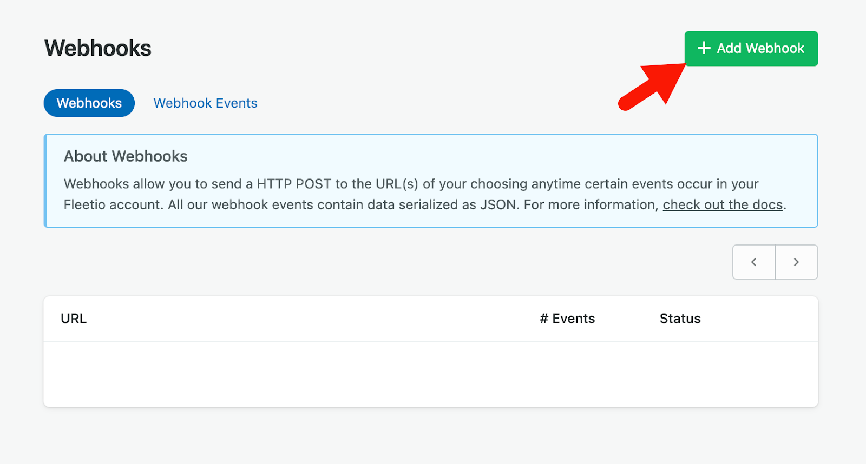Click the empty table row area

pyautogui.click(x=431, y=374)
